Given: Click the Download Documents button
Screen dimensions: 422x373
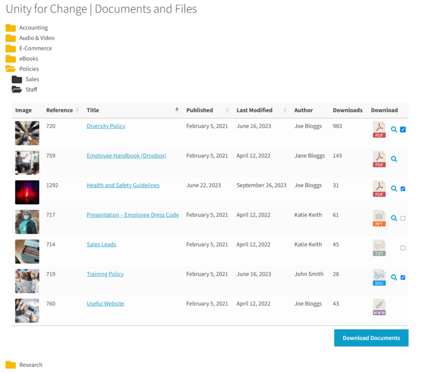Looking at the screenshot, I should pyautogui.click(x=371, y=338).
